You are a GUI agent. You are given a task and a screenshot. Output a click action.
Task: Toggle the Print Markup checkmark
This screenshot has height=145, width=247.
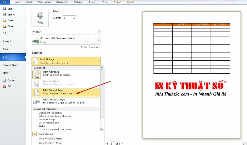[35, 134]
